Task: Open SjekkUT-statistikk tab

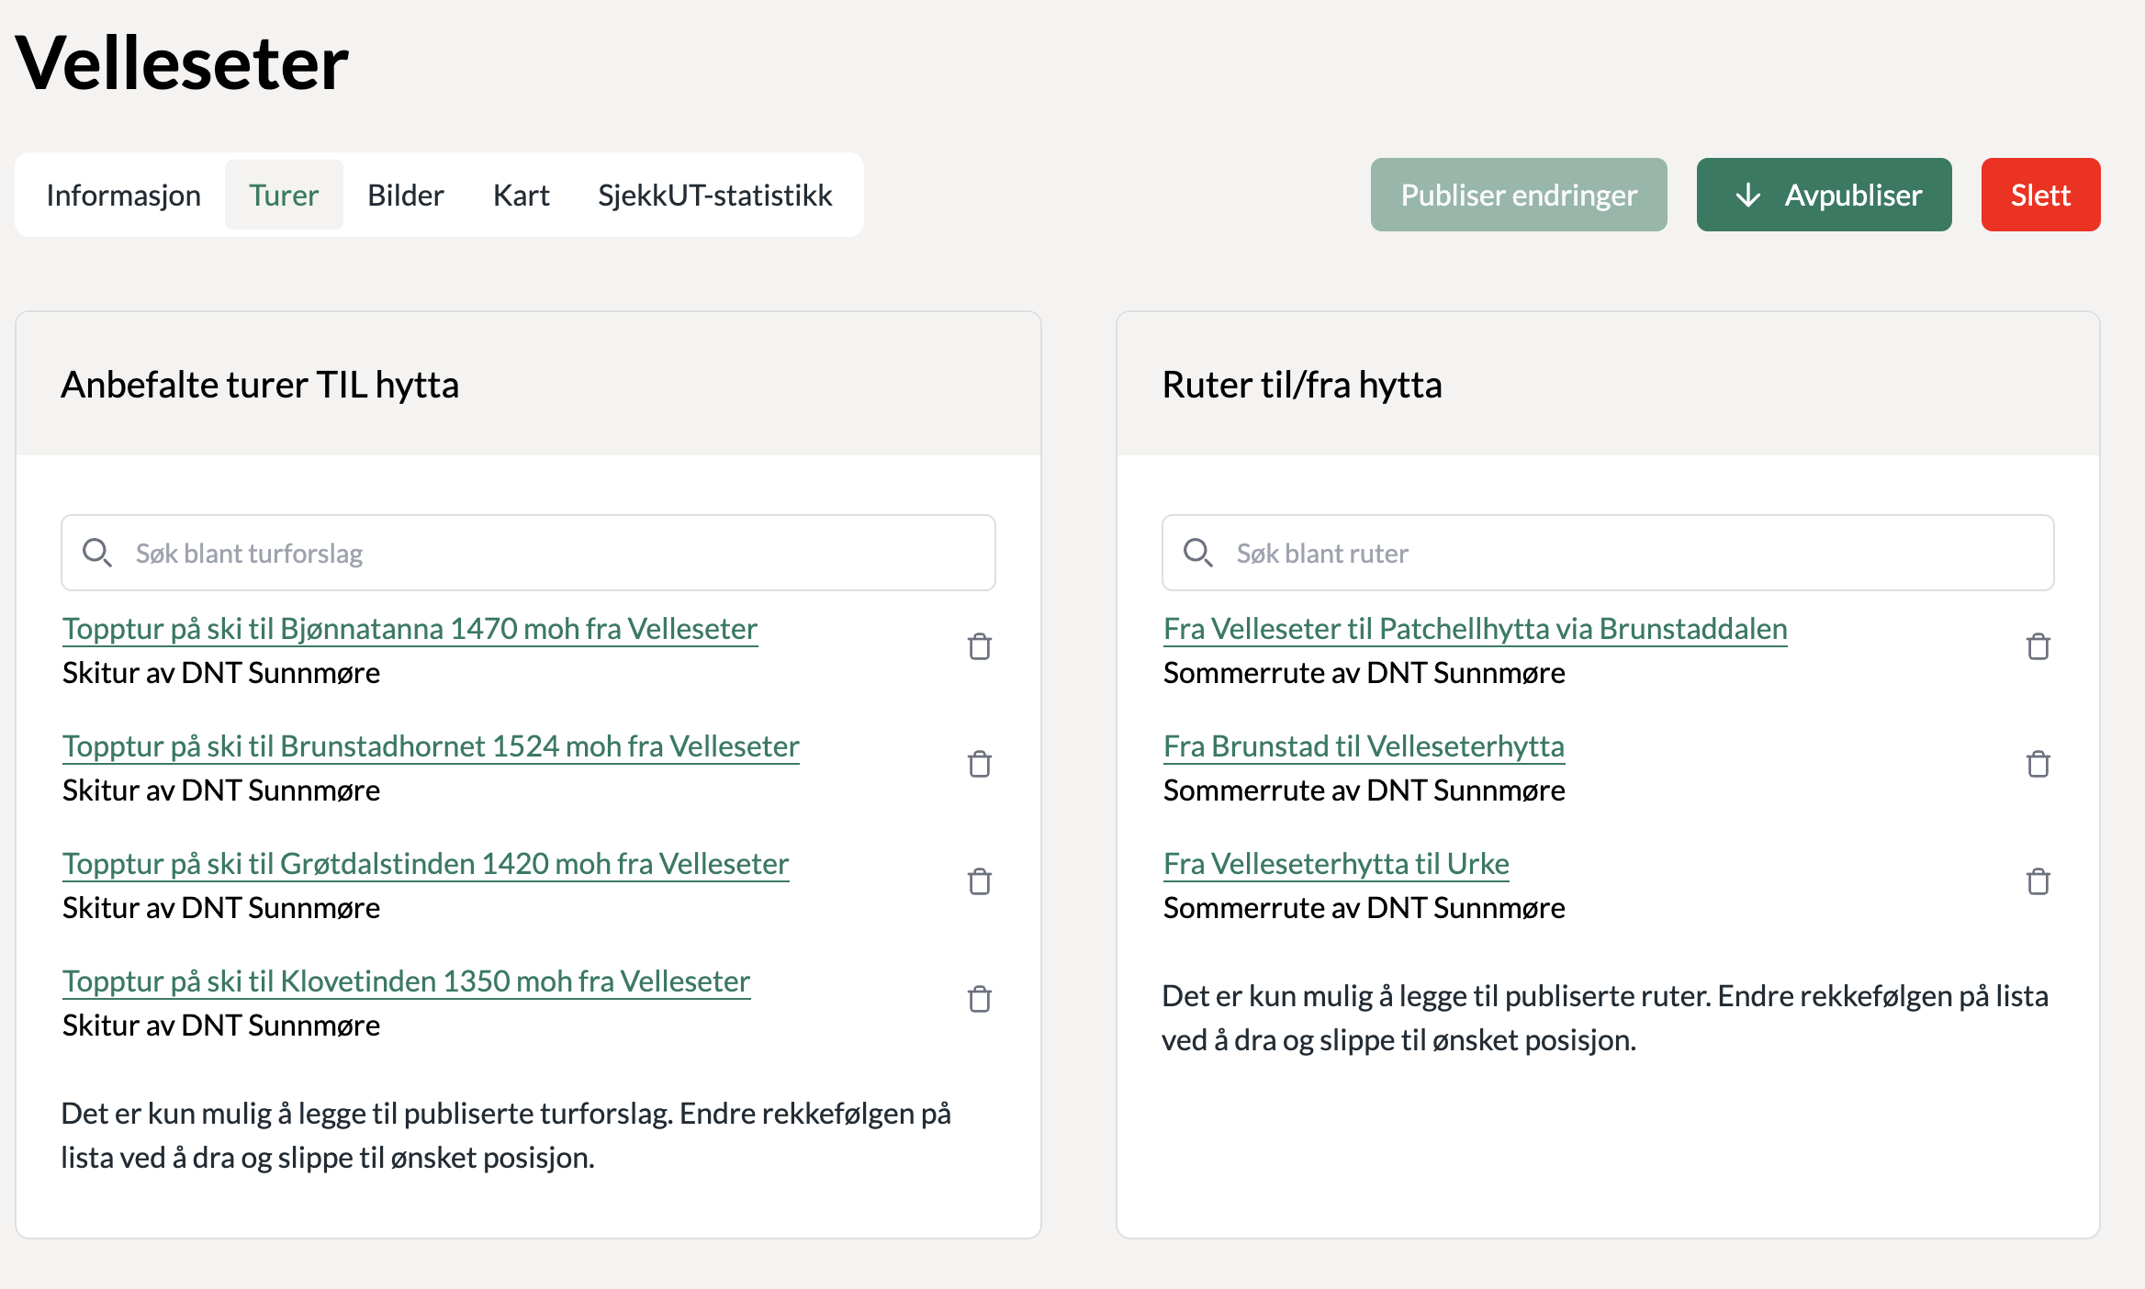Action: pyautogui.click(x=714, y=196)
